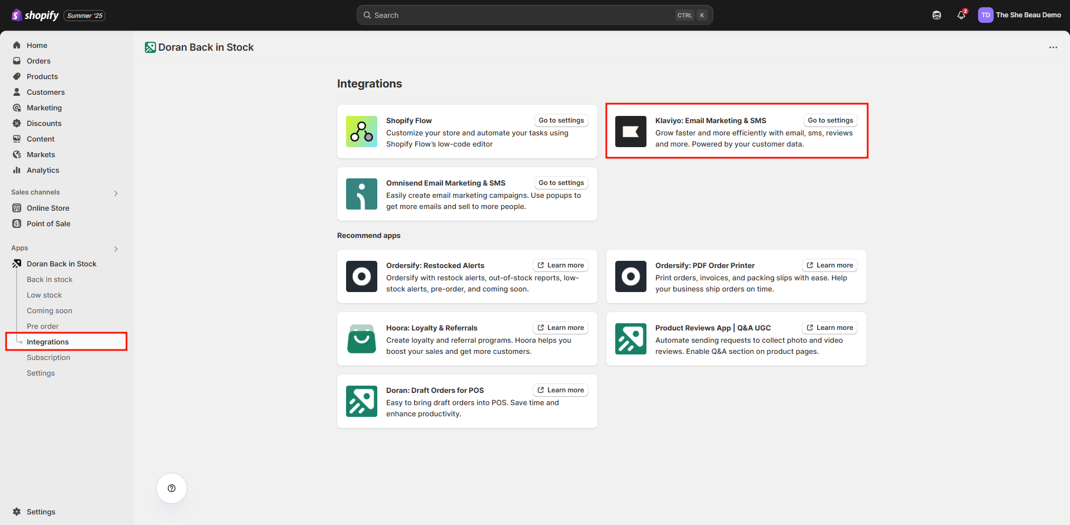Click the Customers person icon
This screenshot has height=525, width=1070.
[17, 92]
